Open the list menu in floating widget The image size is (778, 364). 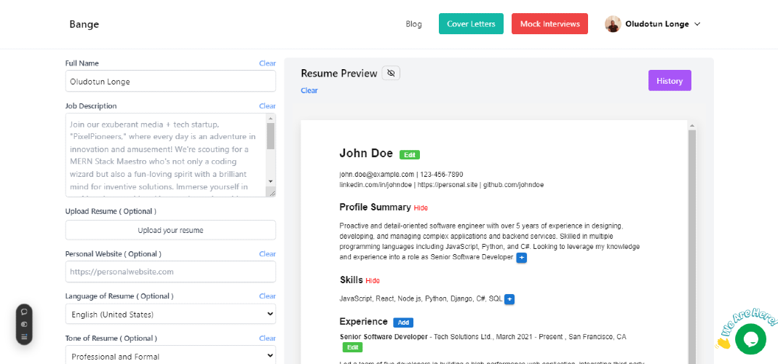pos(24,336)
